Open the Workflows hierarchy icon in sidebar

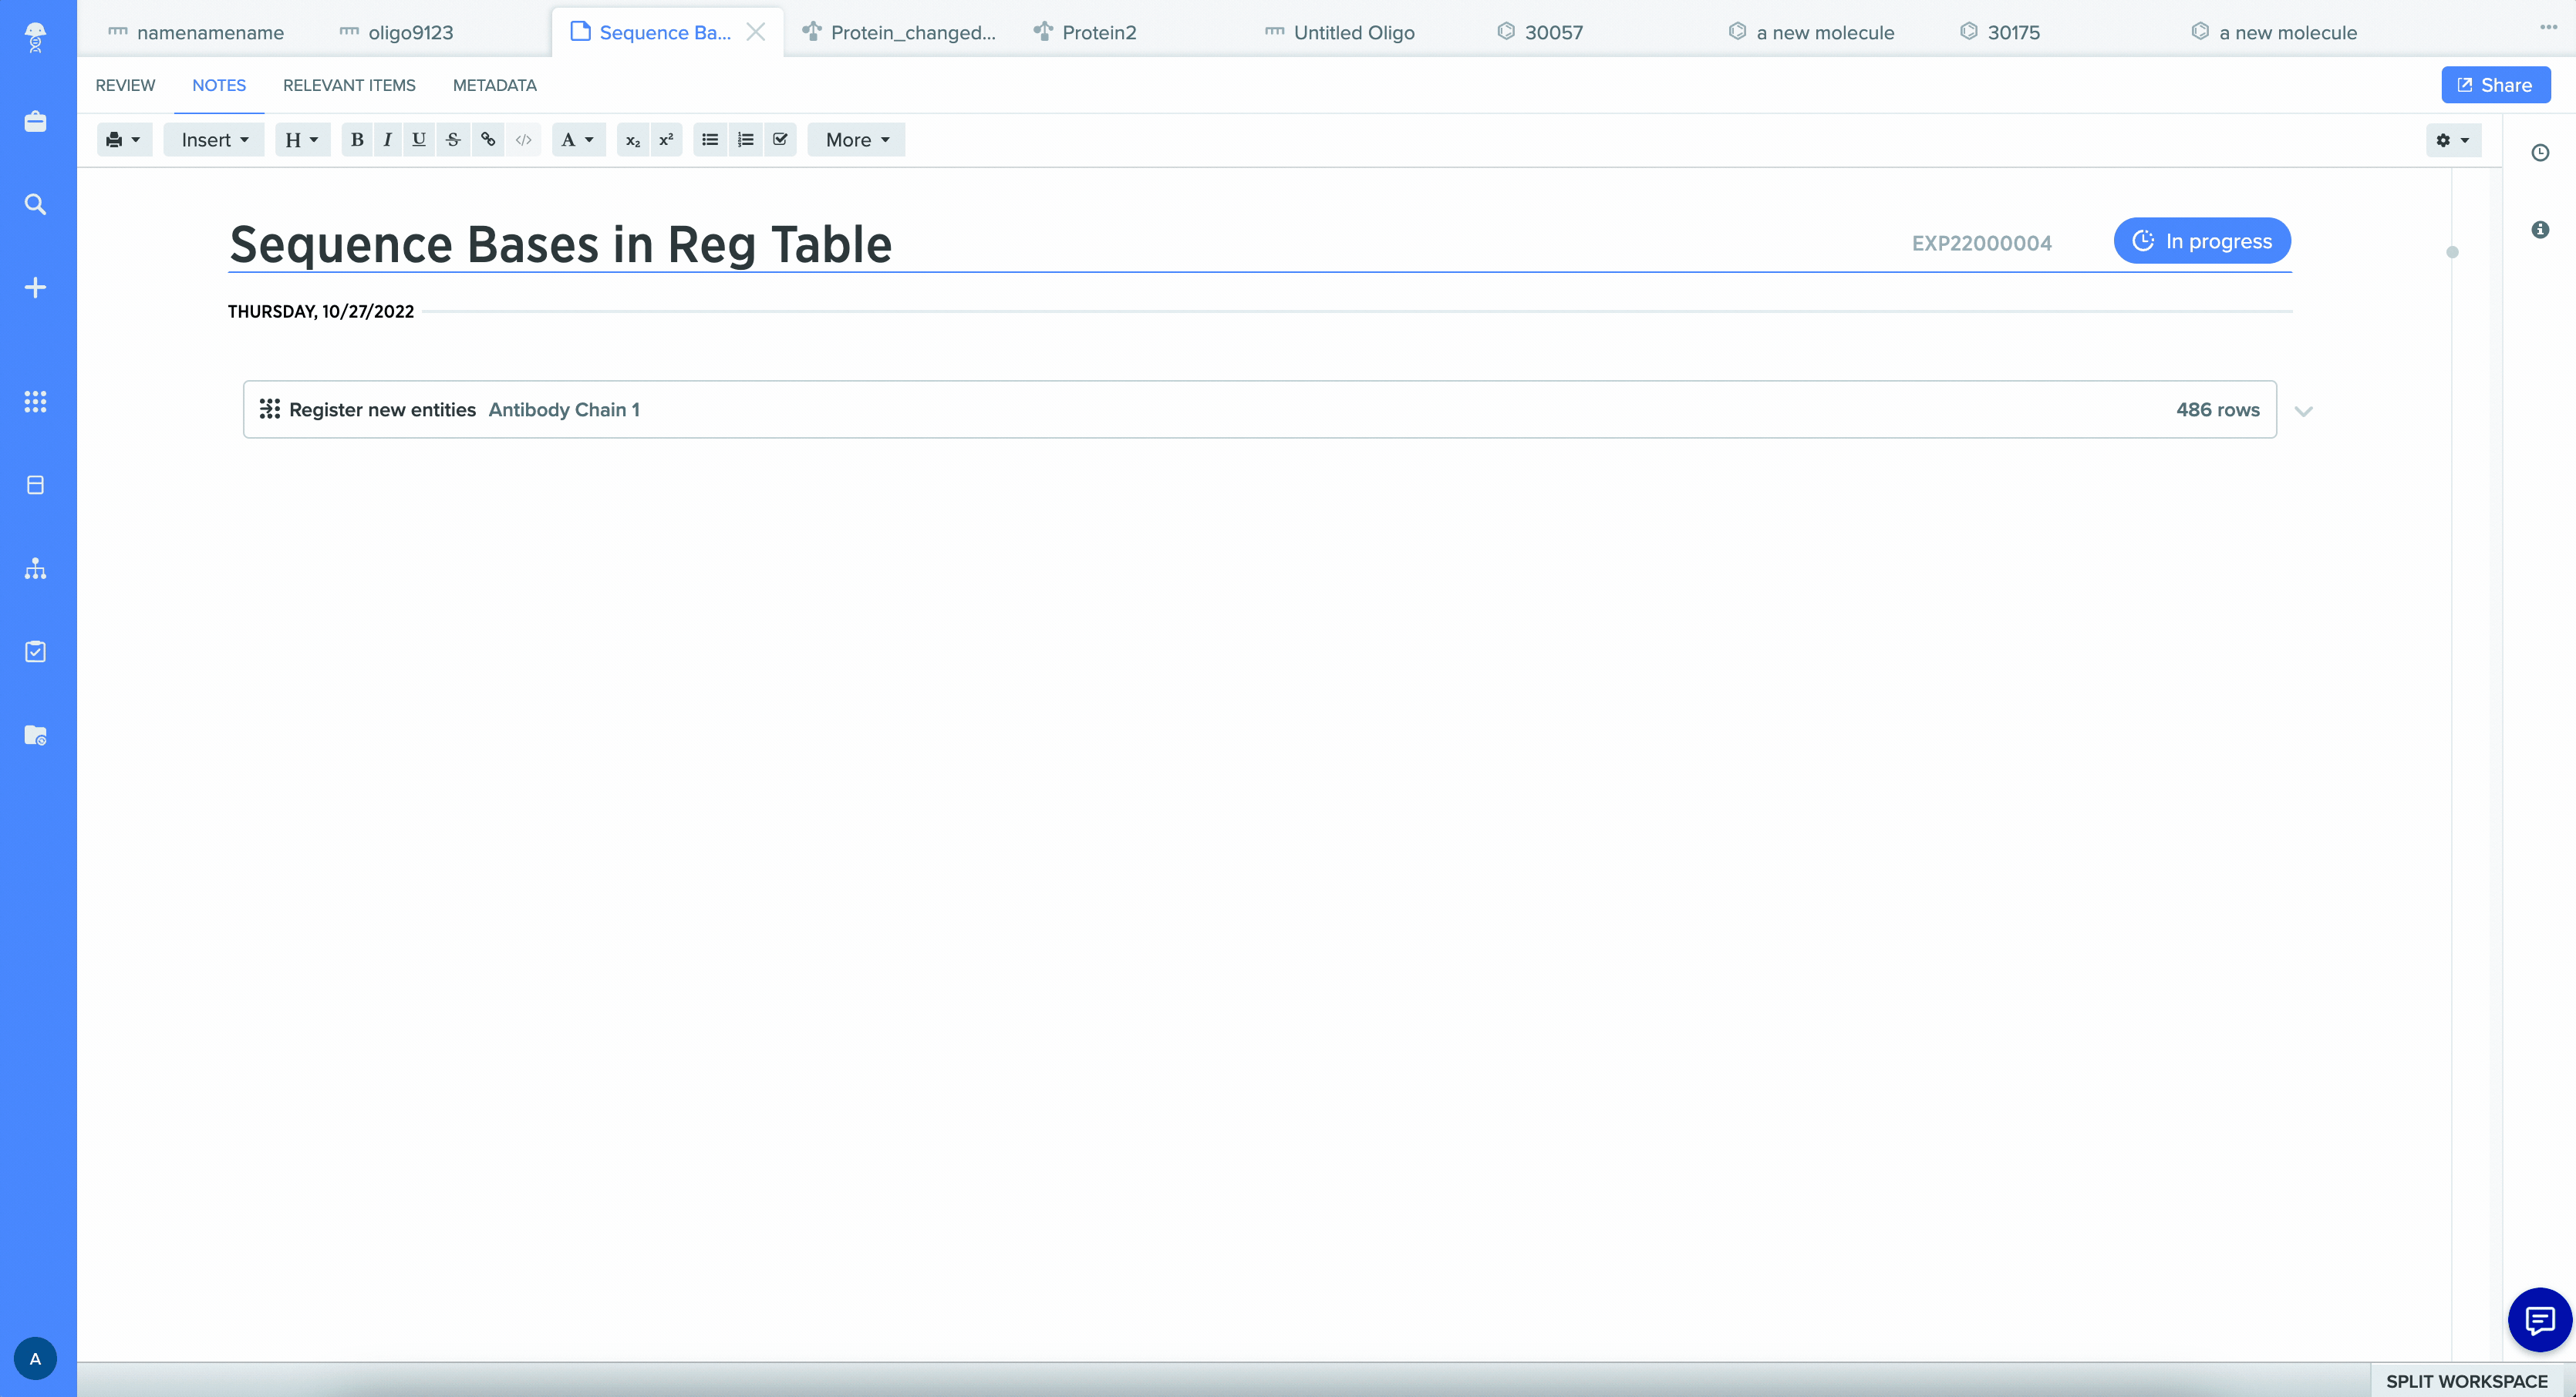pos(35,569)
